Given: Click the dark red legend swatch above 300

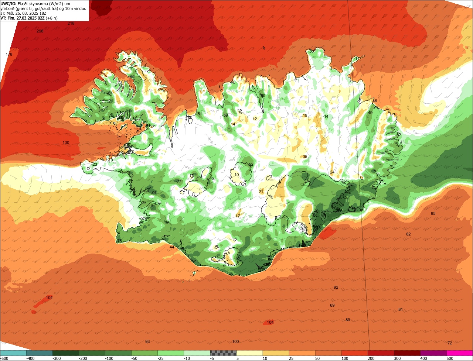Looking at the screenshot, I should click(407, 353).
